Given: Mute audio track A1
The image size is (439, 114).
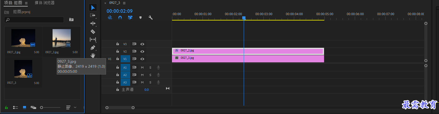Looking at the screenshot, I should [142, 67].
